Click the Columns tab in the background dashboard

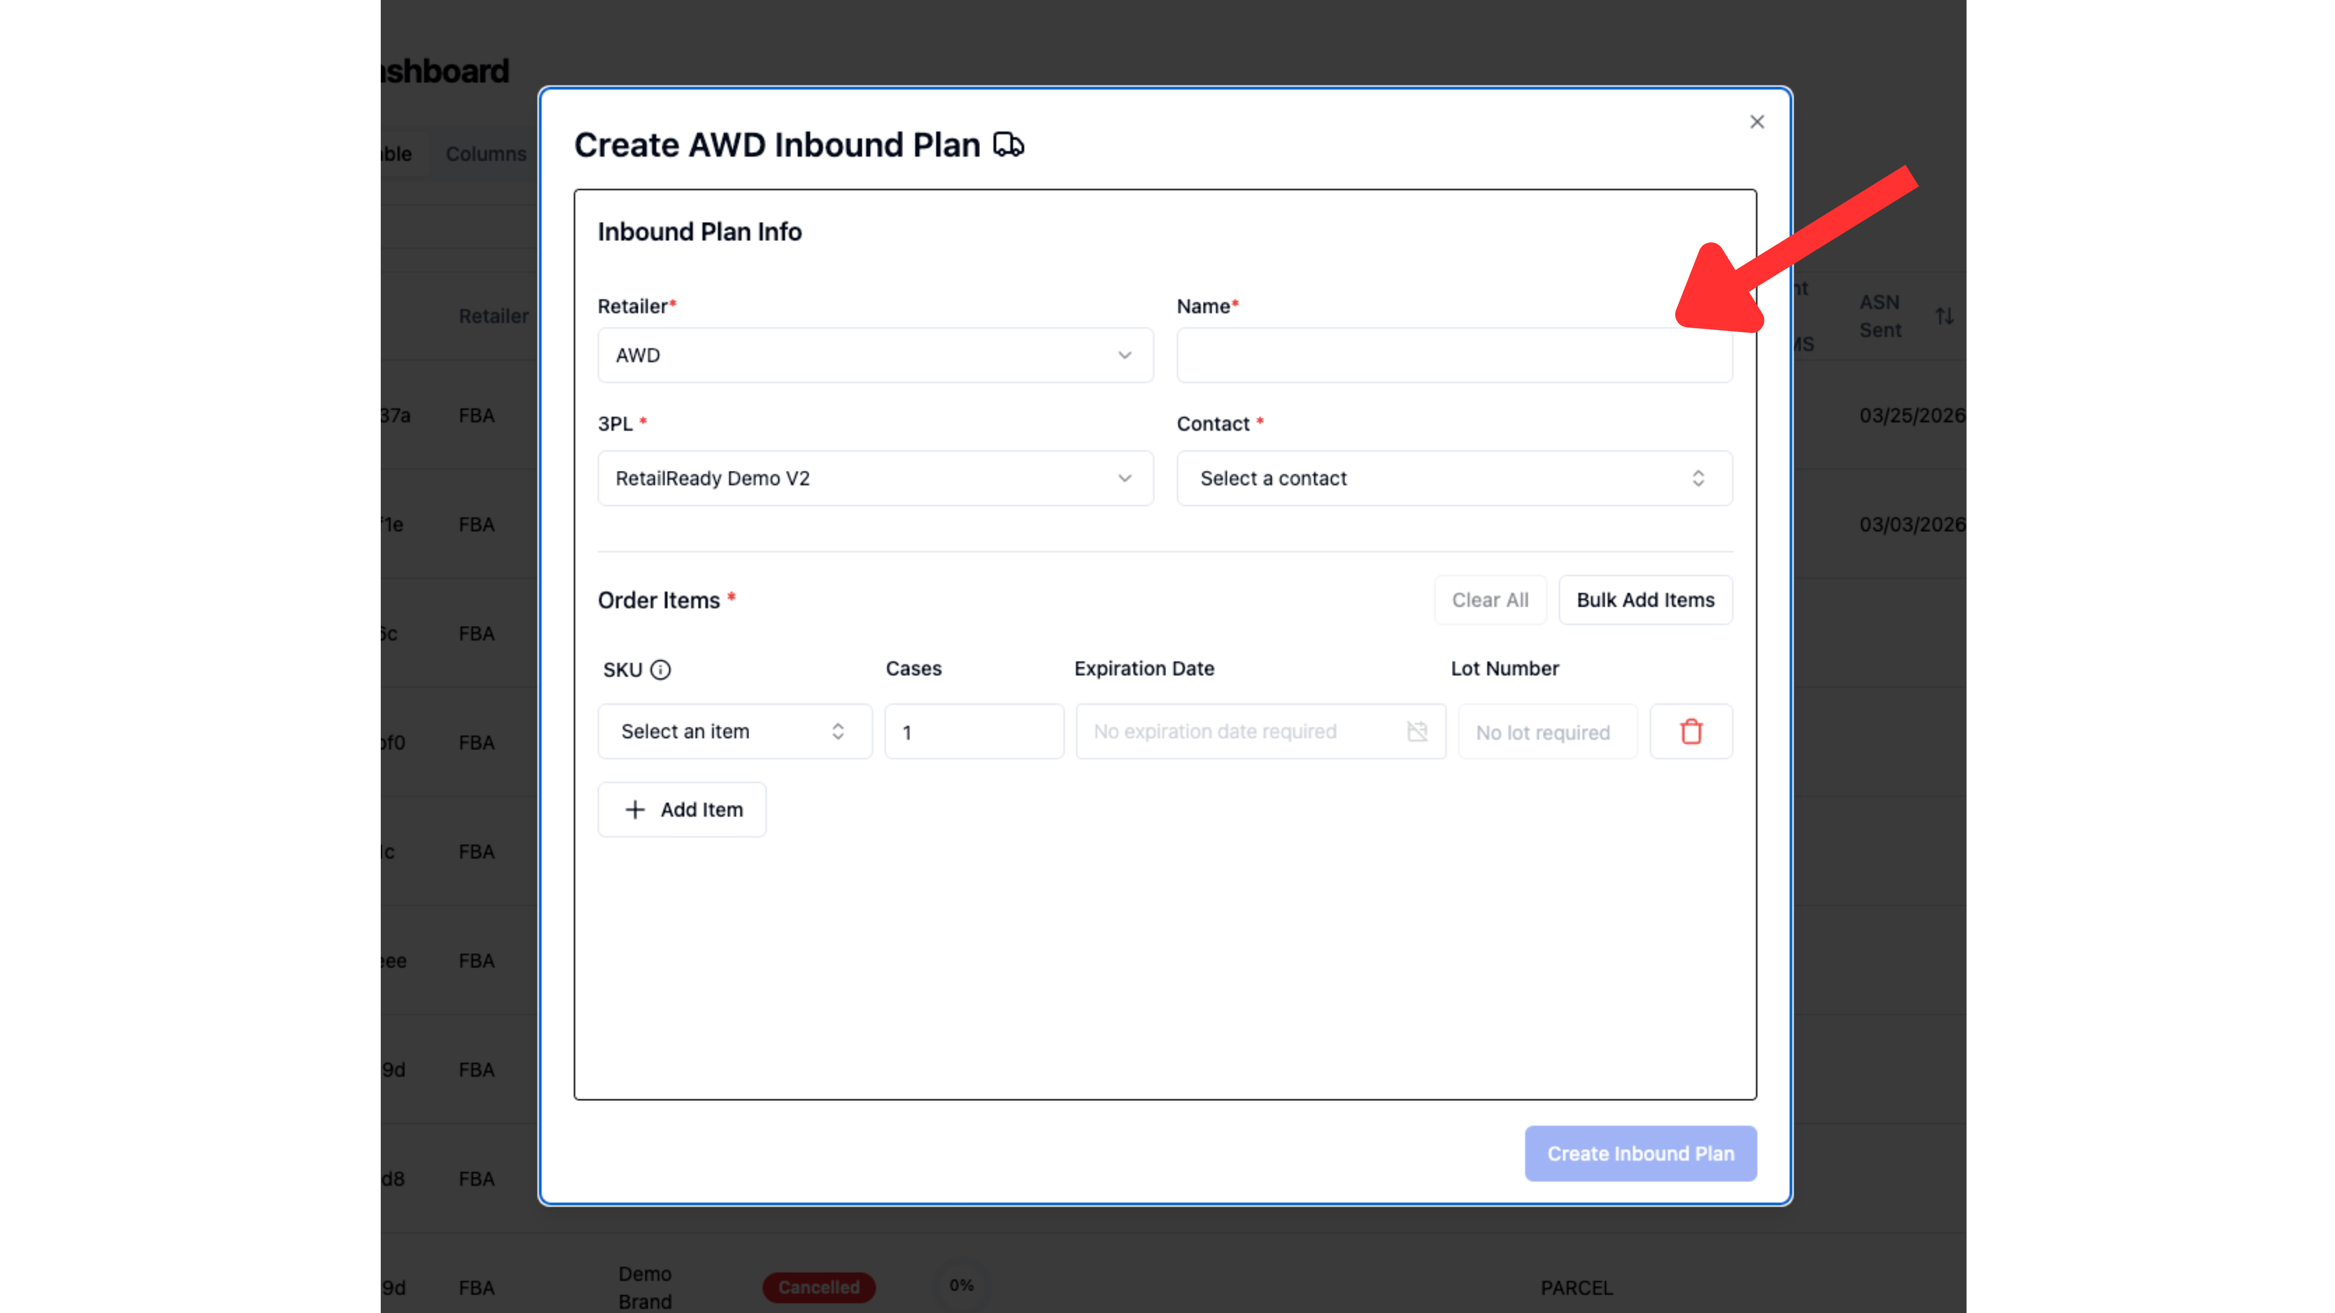[486, 154]
